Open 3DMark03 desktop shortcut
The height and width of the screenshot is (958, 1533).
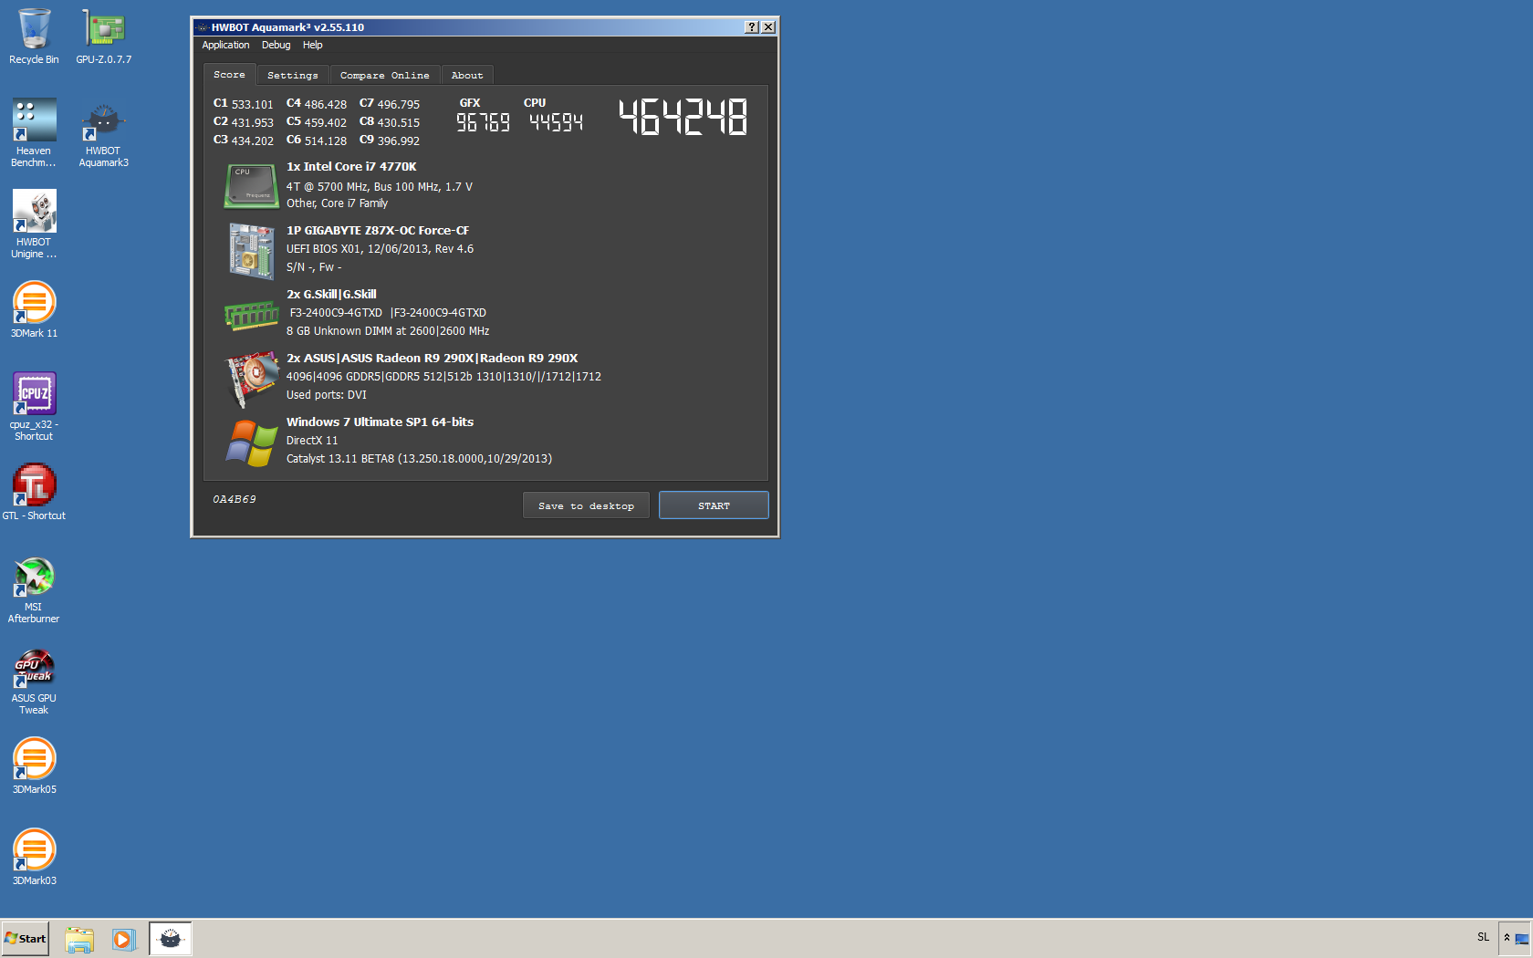pos(34,858)
